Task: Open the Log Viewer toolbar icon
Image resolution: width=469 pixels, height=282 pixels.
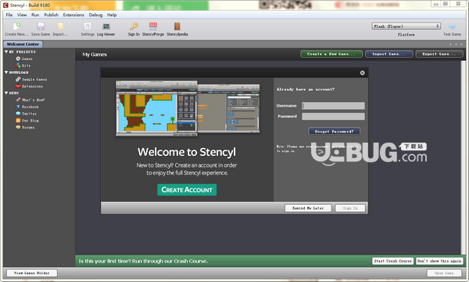Action: click(x=106, y=26)
